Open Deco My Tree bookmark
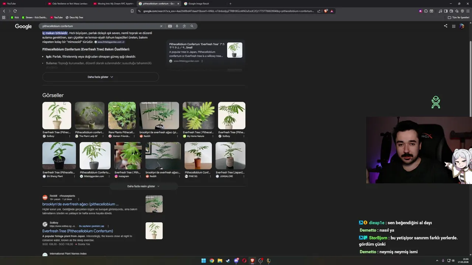The width and height of the screenshot is (472, 265). click(x=74, y=17)
